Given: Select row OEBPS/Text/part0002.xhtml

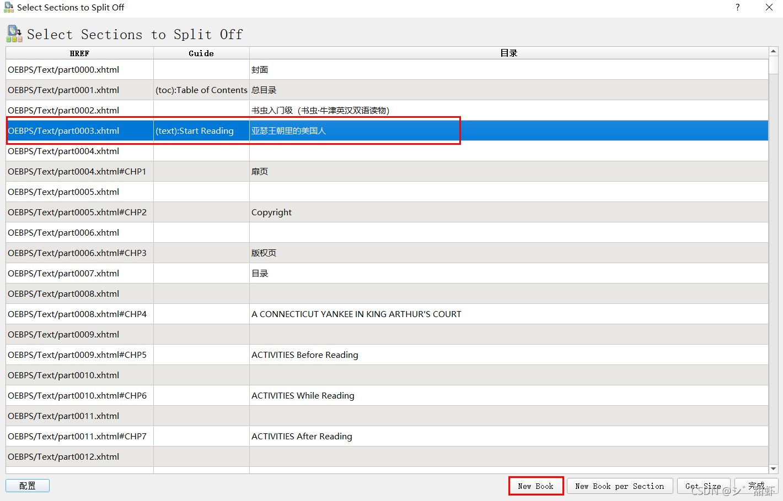Looking at the screenshot, I should (387, 110).
